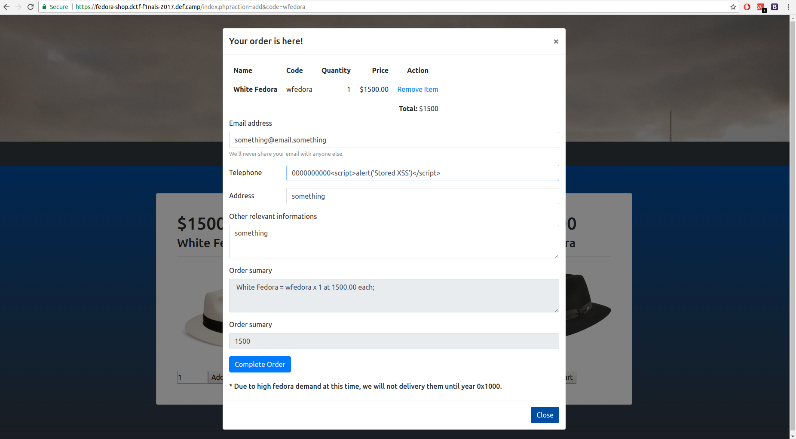Click the browser forward arrow

[18, 7]
